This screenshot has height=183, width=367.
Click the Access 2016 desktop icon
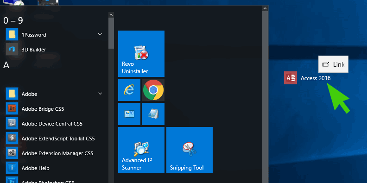pos(291,78)
